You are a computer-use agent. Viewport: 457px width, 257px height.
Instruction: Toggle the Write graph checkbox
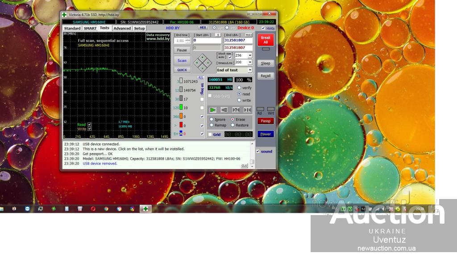point(89,129)
